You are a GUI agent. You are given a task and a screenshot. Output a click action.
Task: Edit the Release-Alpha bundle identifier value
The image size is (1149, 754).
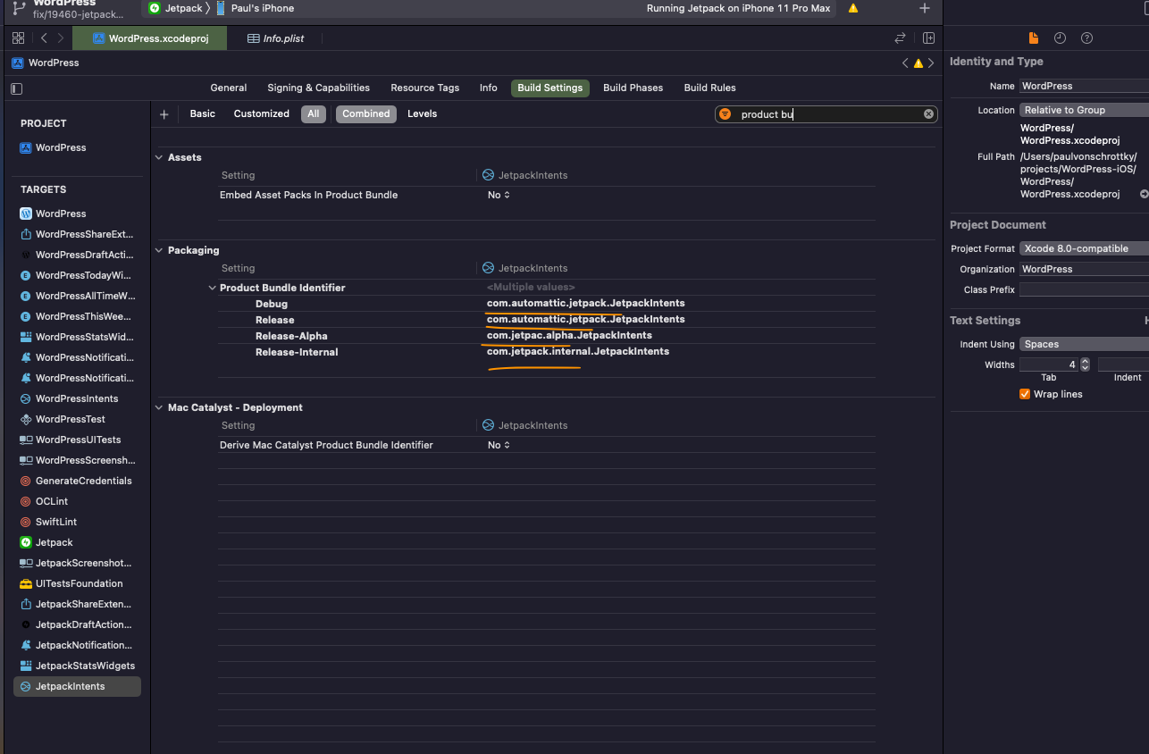[569, 336]
